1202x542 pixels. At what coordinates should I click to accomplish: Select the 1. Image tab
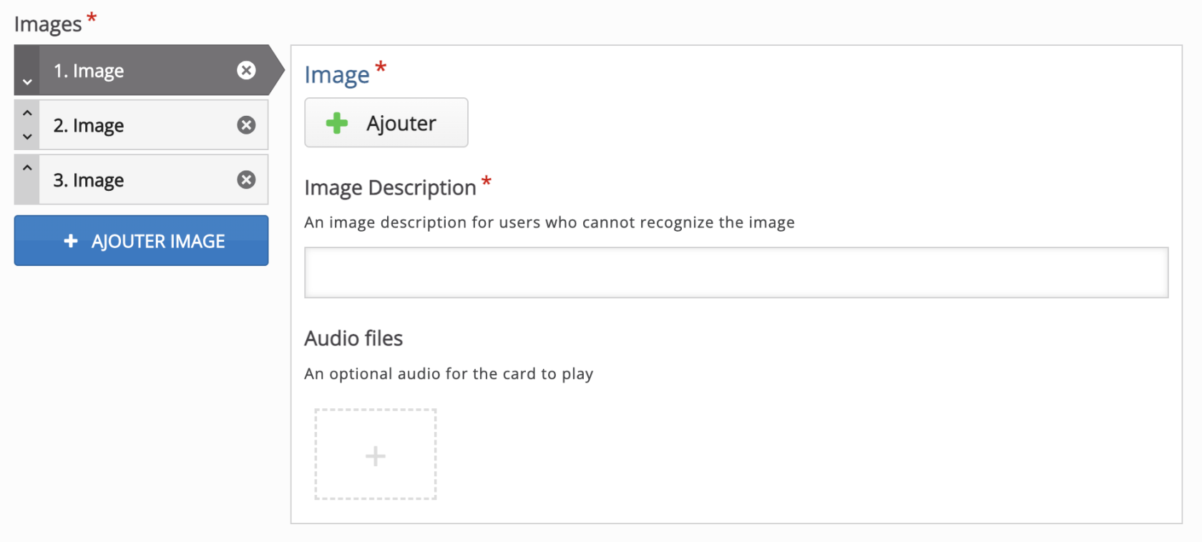(136, 71)
